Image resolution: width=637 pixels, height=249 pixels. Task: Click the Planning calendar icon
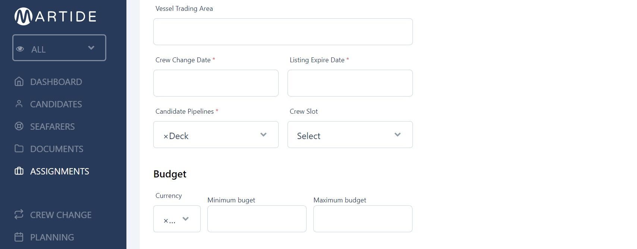19,237
